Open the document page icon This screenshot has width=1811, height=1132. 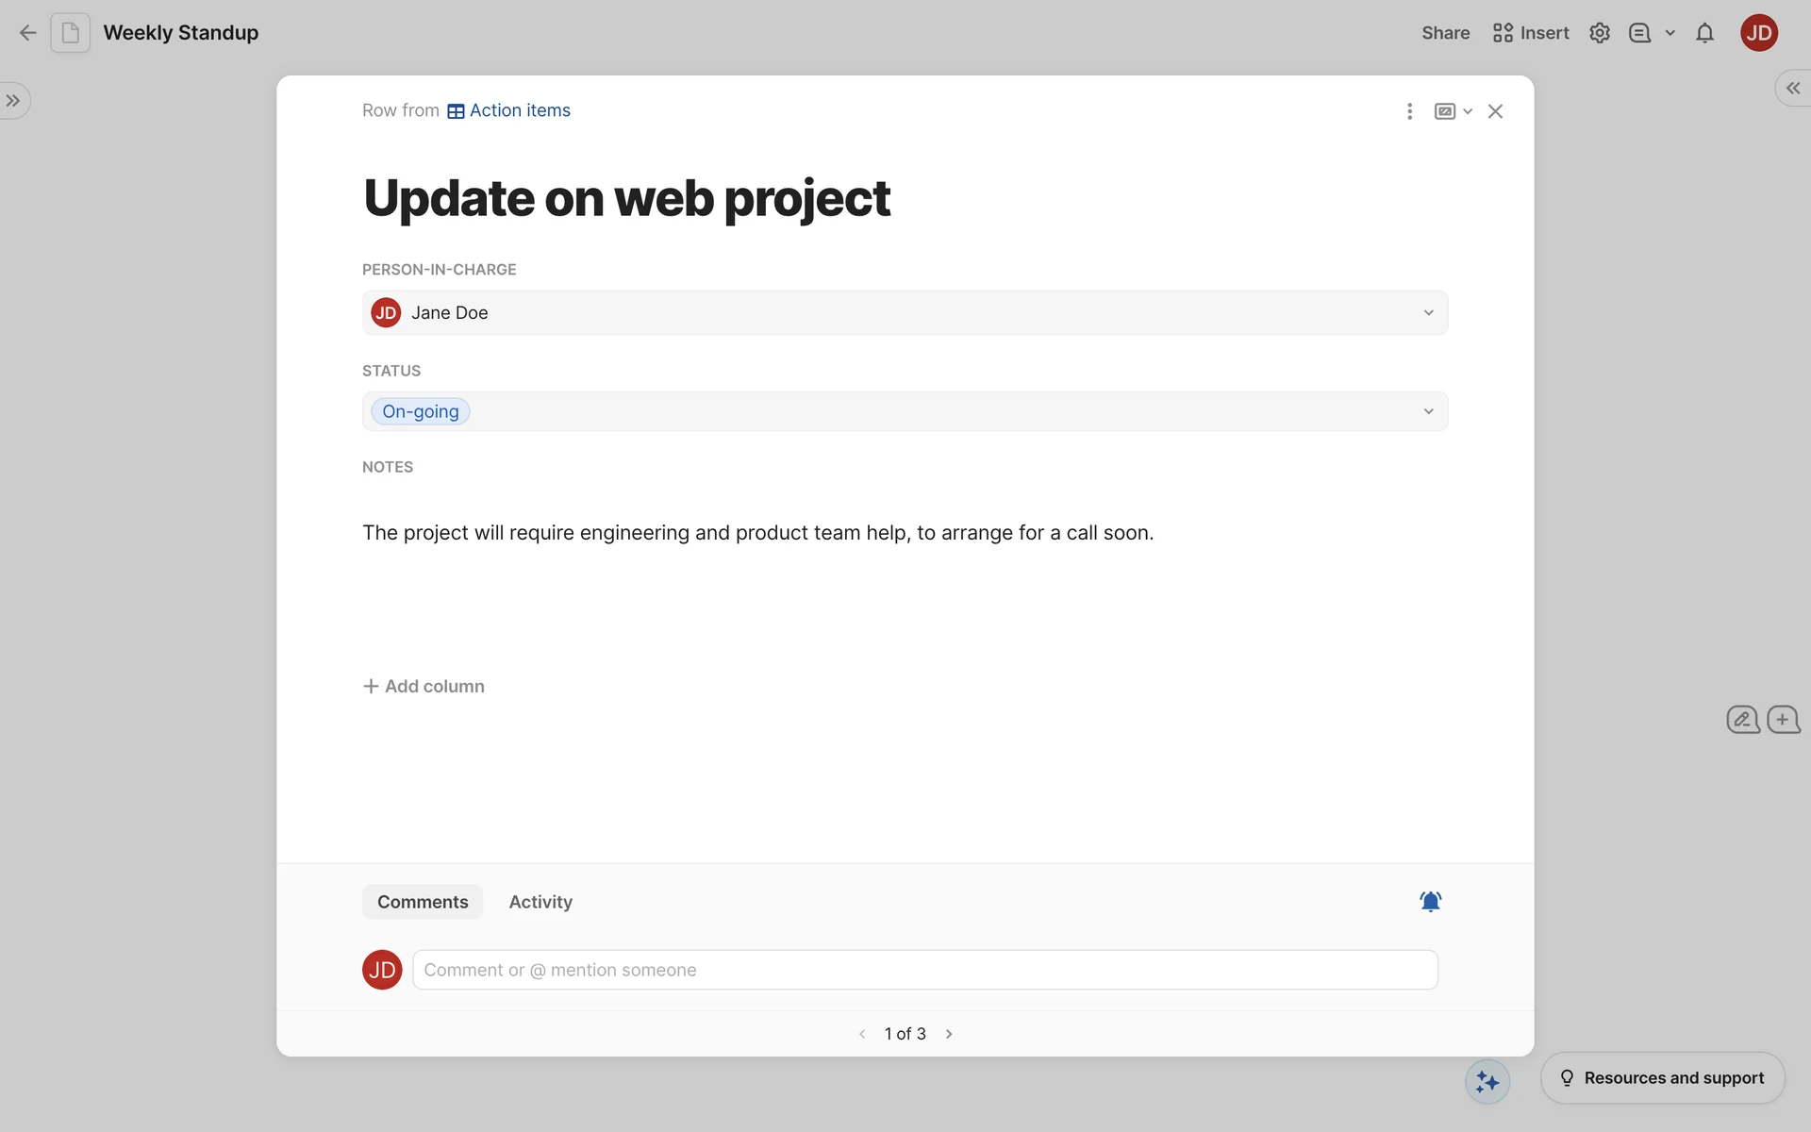click(71, 33)
